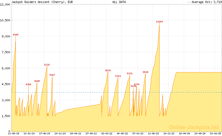Click the 4374 peak label

(x=137, y=84)
